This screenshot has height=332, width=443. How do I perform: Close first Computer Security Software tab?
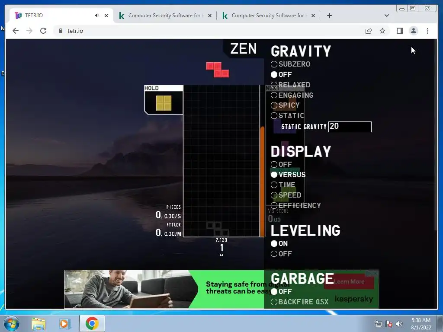pyautogui.click(x=210, y=16)
